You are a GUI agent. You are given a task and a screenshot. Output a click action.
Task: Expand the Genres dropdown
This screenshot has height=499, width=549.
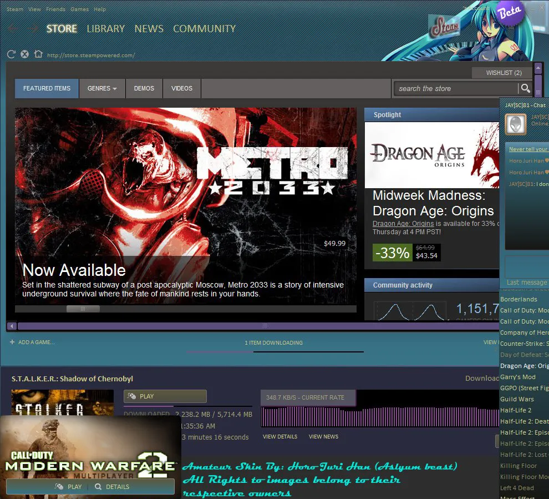[x=102, y=88]
